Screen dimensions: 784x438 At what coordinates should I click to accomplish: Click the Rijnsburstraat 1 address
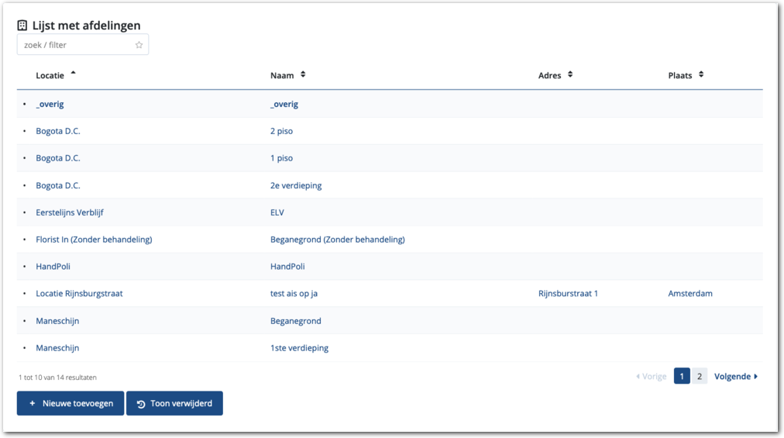pyautogui.click(x=568, y=294)
